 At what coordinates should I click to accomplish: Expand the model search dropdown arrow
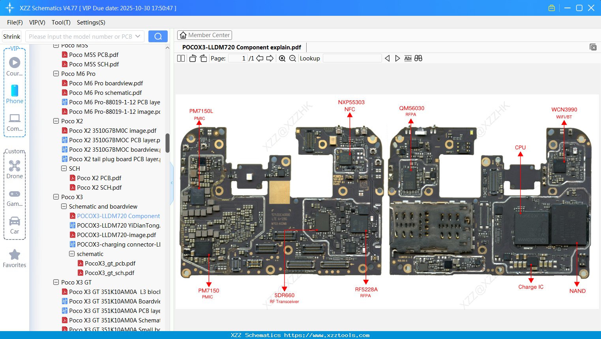tap(137, 36)
